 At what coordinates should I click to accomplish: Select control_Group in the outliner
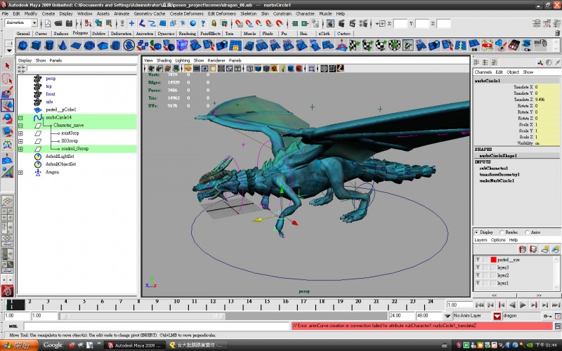(73, 149)
